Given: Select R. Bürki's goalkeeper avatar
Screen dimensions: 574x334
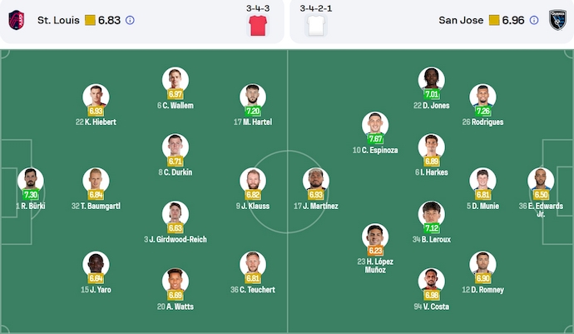Looking at the screenshot, I should [31, 179].
